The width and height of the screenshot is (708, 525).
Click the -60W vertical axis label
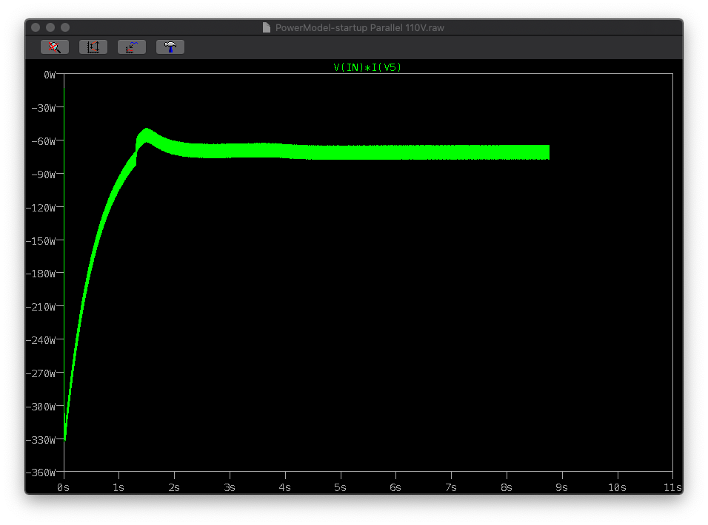tap(44, 141)
